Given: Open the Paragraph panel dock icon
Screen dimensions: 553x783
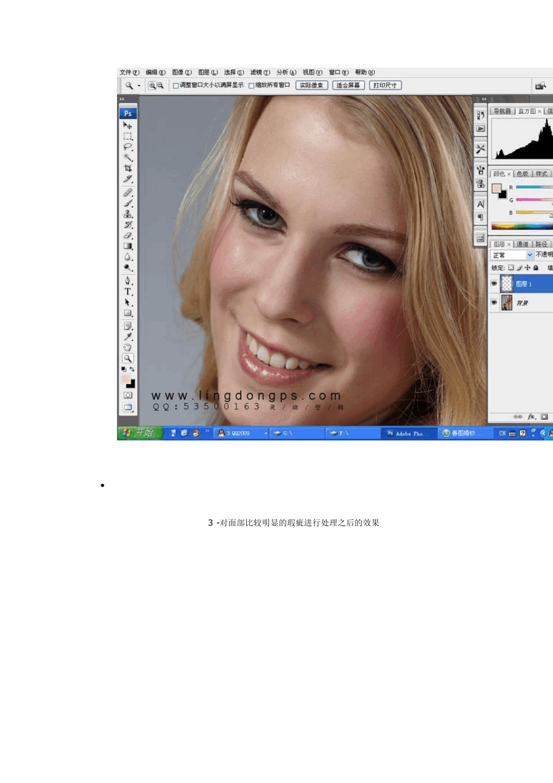Looking at the screenshot, I should tap(480, 217).
